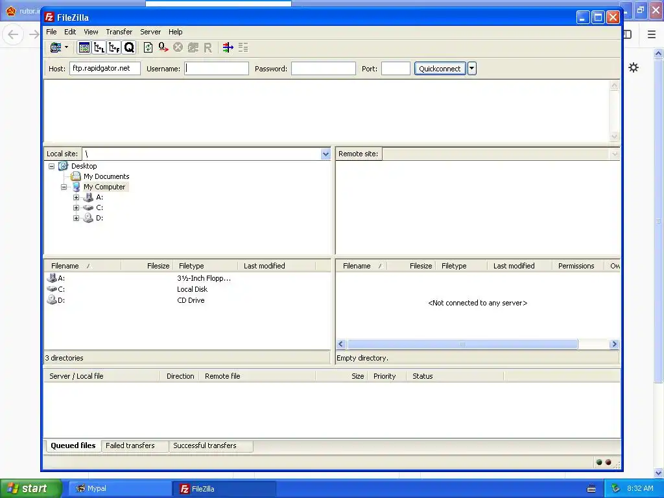Open the View menu
Image resolution: width=664 pixels, height=498 pixels.
click(x=91, y=32)
